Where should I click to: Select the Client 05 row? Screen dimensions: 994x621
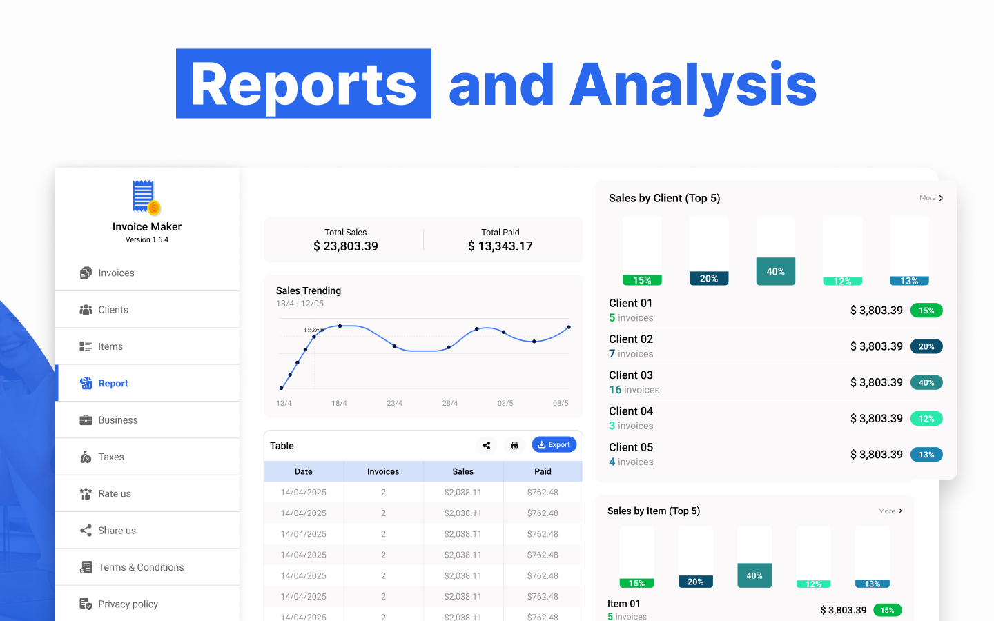[x=776, y=454]
